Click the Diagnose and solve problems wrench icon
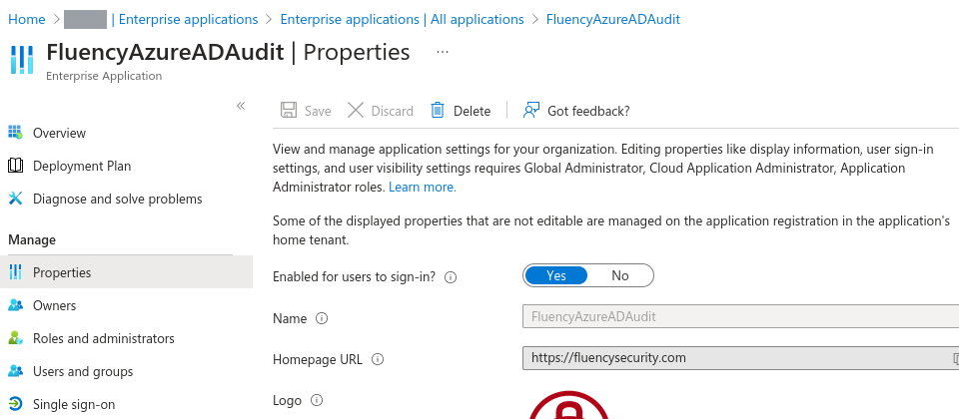The width and height of the screenshot is (959, 419). click(15, 199)
